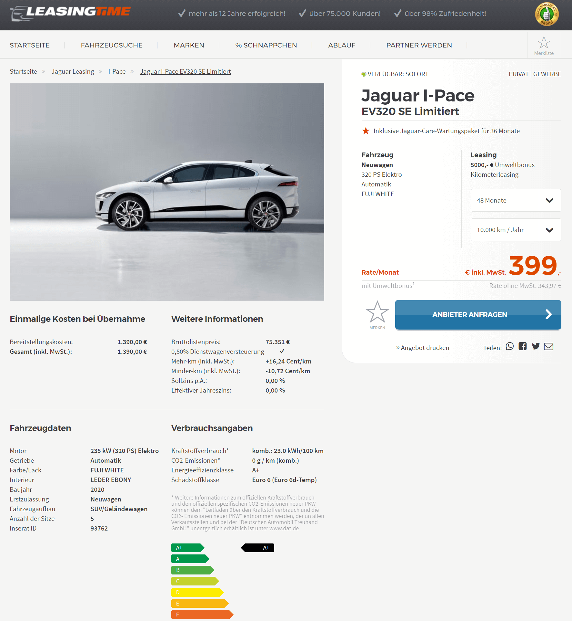Open the eKomi award badge
The height and width of the screenshot is (621, 572).
(547, 14)
